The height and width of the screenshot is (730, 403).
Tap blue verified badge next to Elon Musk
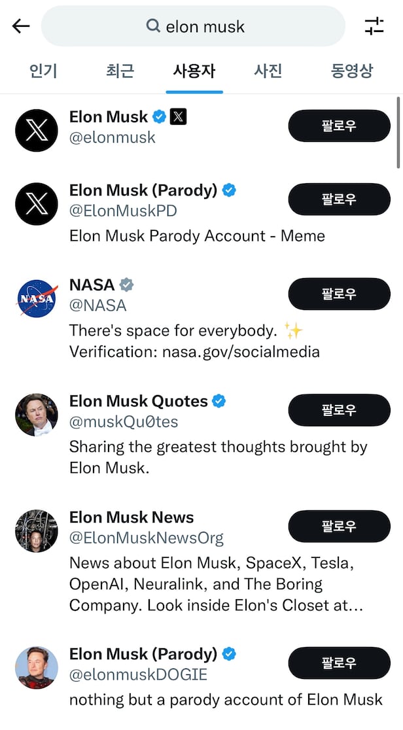(x=159, y=117)
